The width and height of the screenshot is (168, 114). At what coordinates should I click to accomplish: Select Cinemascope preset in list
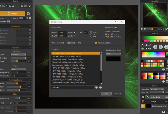(68, 65)
